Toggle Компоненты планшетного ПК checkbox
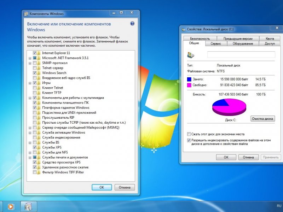The width and height of the screenshot is (283, 212). tap(35, 102)
